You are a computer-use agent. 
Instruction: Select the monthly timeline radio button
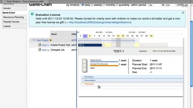click(104, 5)
